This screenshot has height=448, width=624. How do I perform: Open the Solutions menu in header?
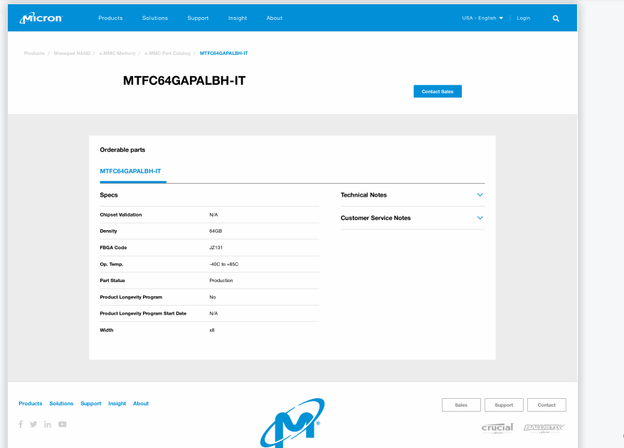click(x=155, y=18)
